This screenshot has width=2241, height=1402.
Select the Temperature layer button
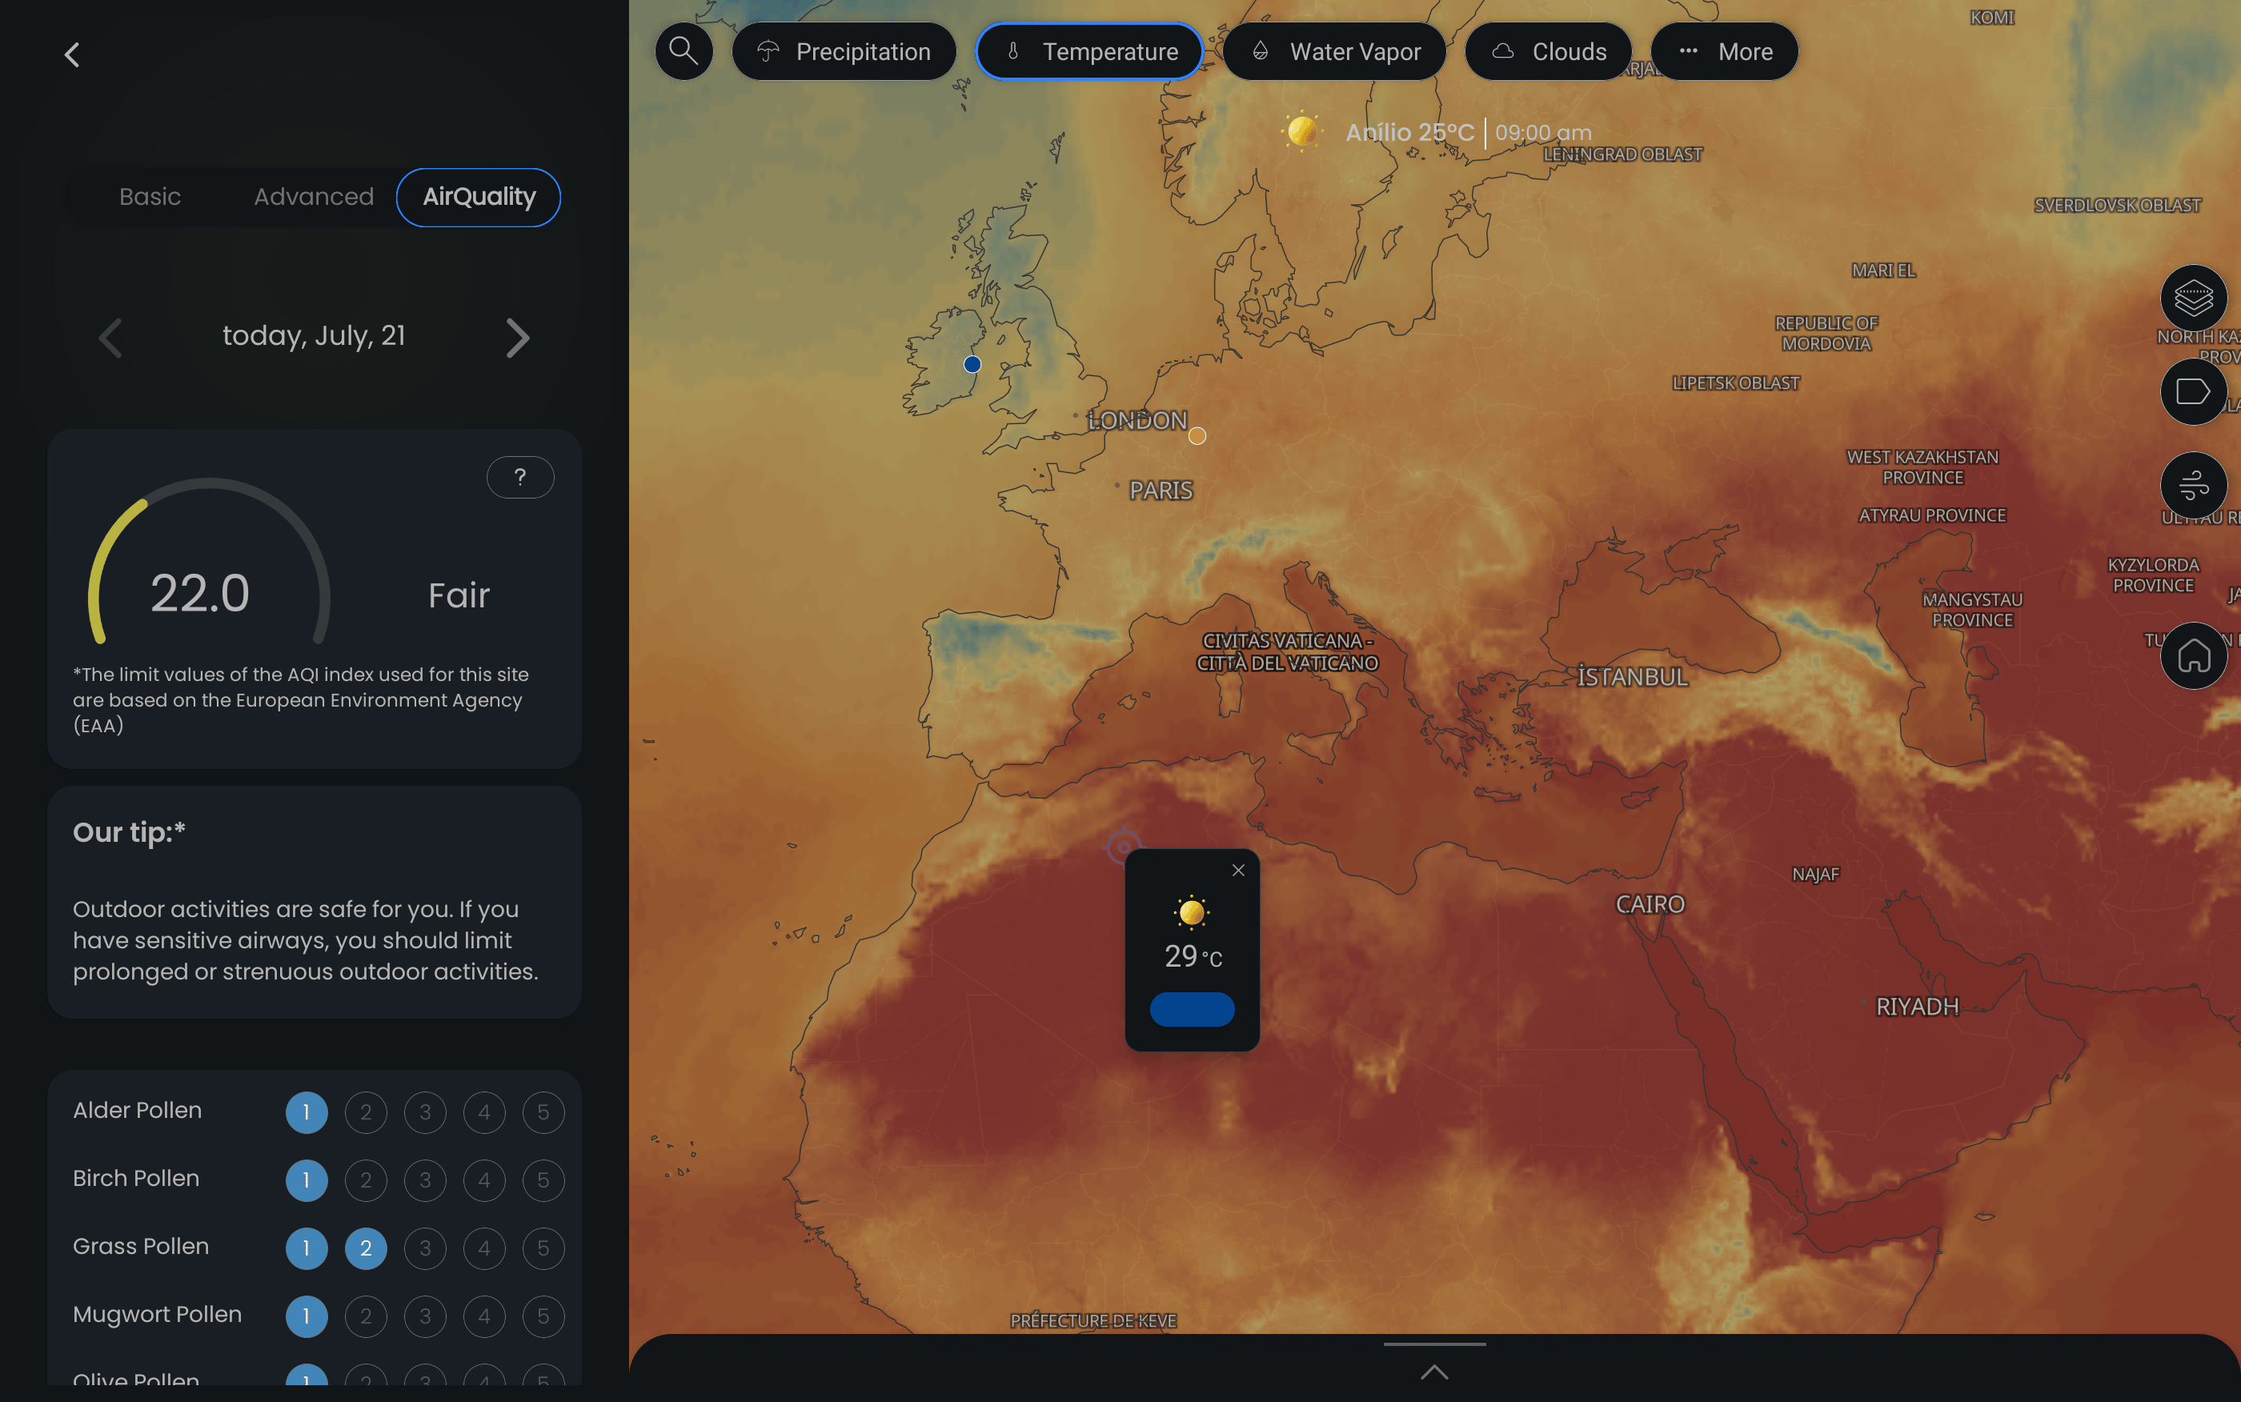(x=1089, y=51)
